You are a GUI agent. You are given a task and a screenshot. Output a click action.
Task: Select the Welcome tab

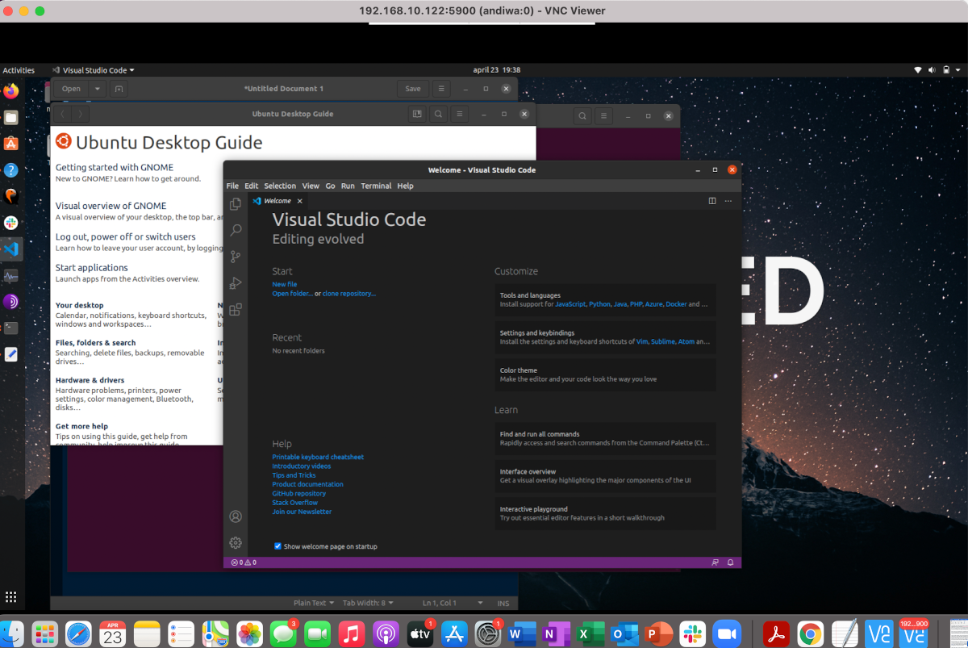pyautogui.click(x=276, y=200)
